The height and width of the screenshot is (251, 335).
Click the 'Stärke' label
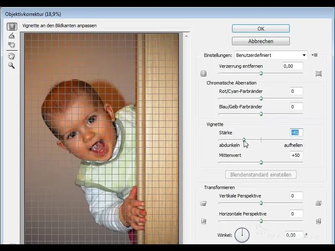click(225, 133)
